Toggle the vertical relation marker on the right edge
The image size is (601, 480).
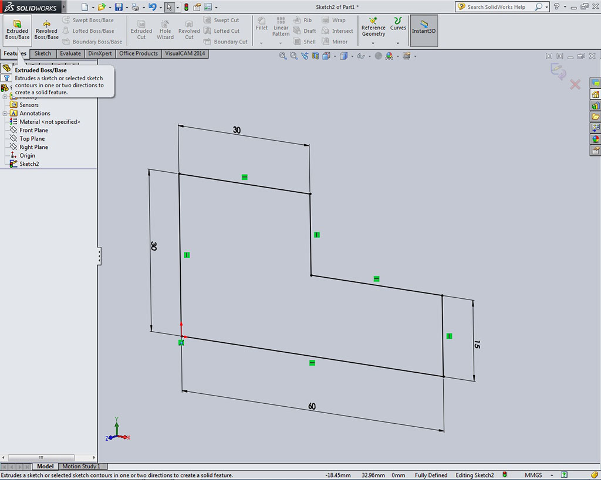[x=449, y=336]
